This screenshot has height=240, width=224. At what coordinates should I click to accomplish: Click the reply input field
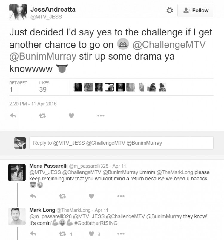(x=121, y=143)
